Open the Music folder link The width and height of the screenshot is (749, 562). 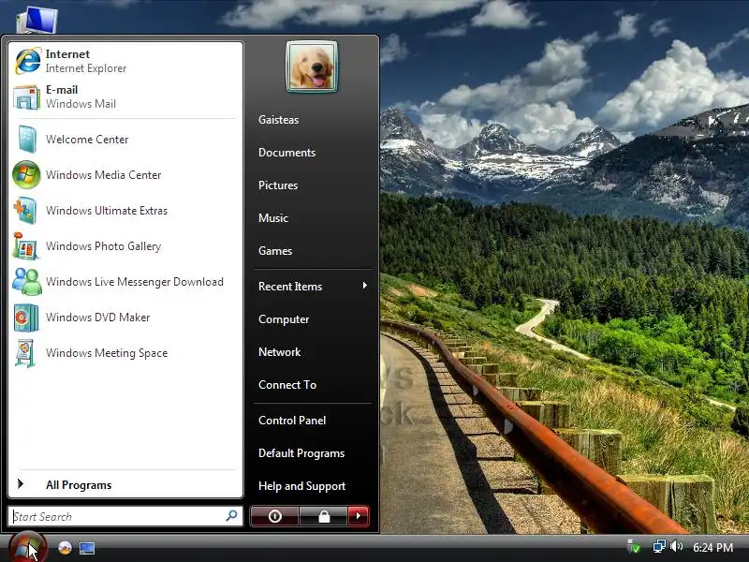pyautogui.click(x=273, y=218)
